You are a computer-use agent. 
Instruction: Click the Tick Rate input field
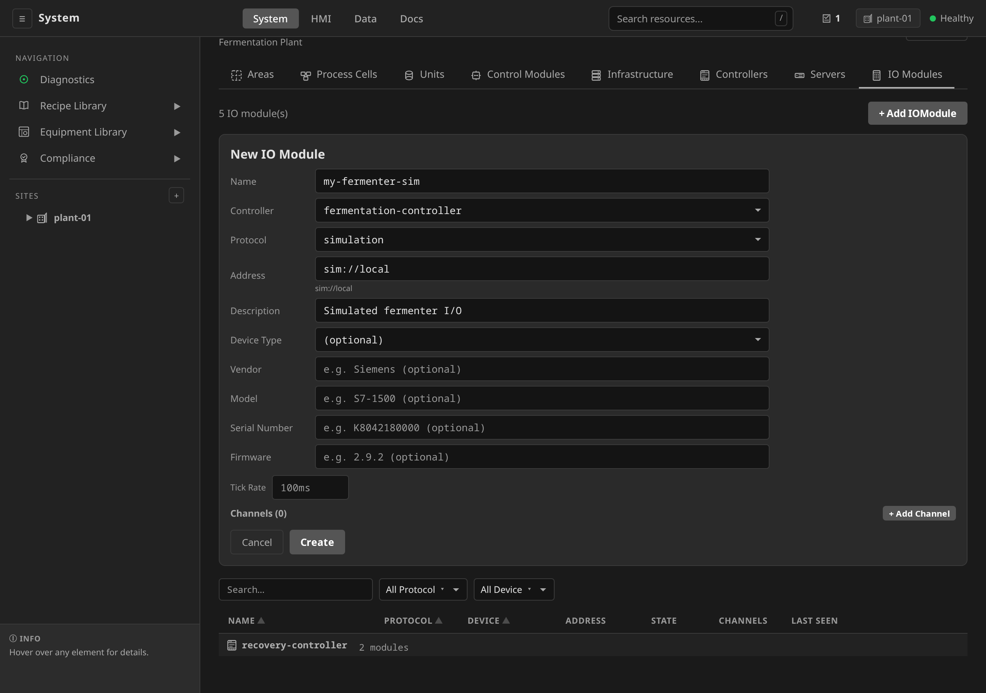click(310, 487)
